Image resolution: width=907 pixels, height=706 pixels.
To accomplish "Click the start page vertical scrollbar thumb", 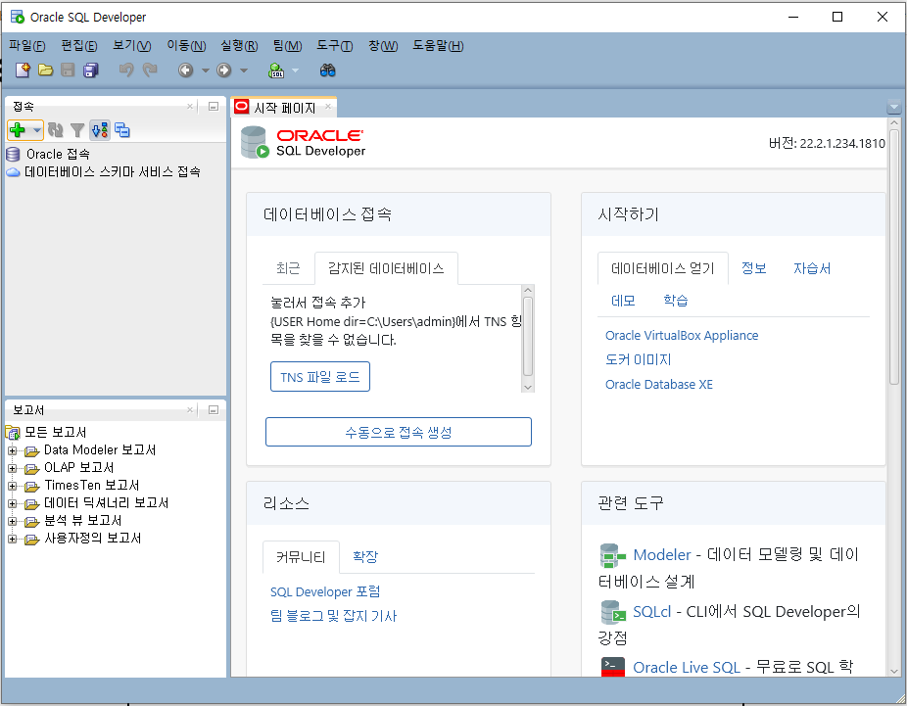I will click(893, 257).
